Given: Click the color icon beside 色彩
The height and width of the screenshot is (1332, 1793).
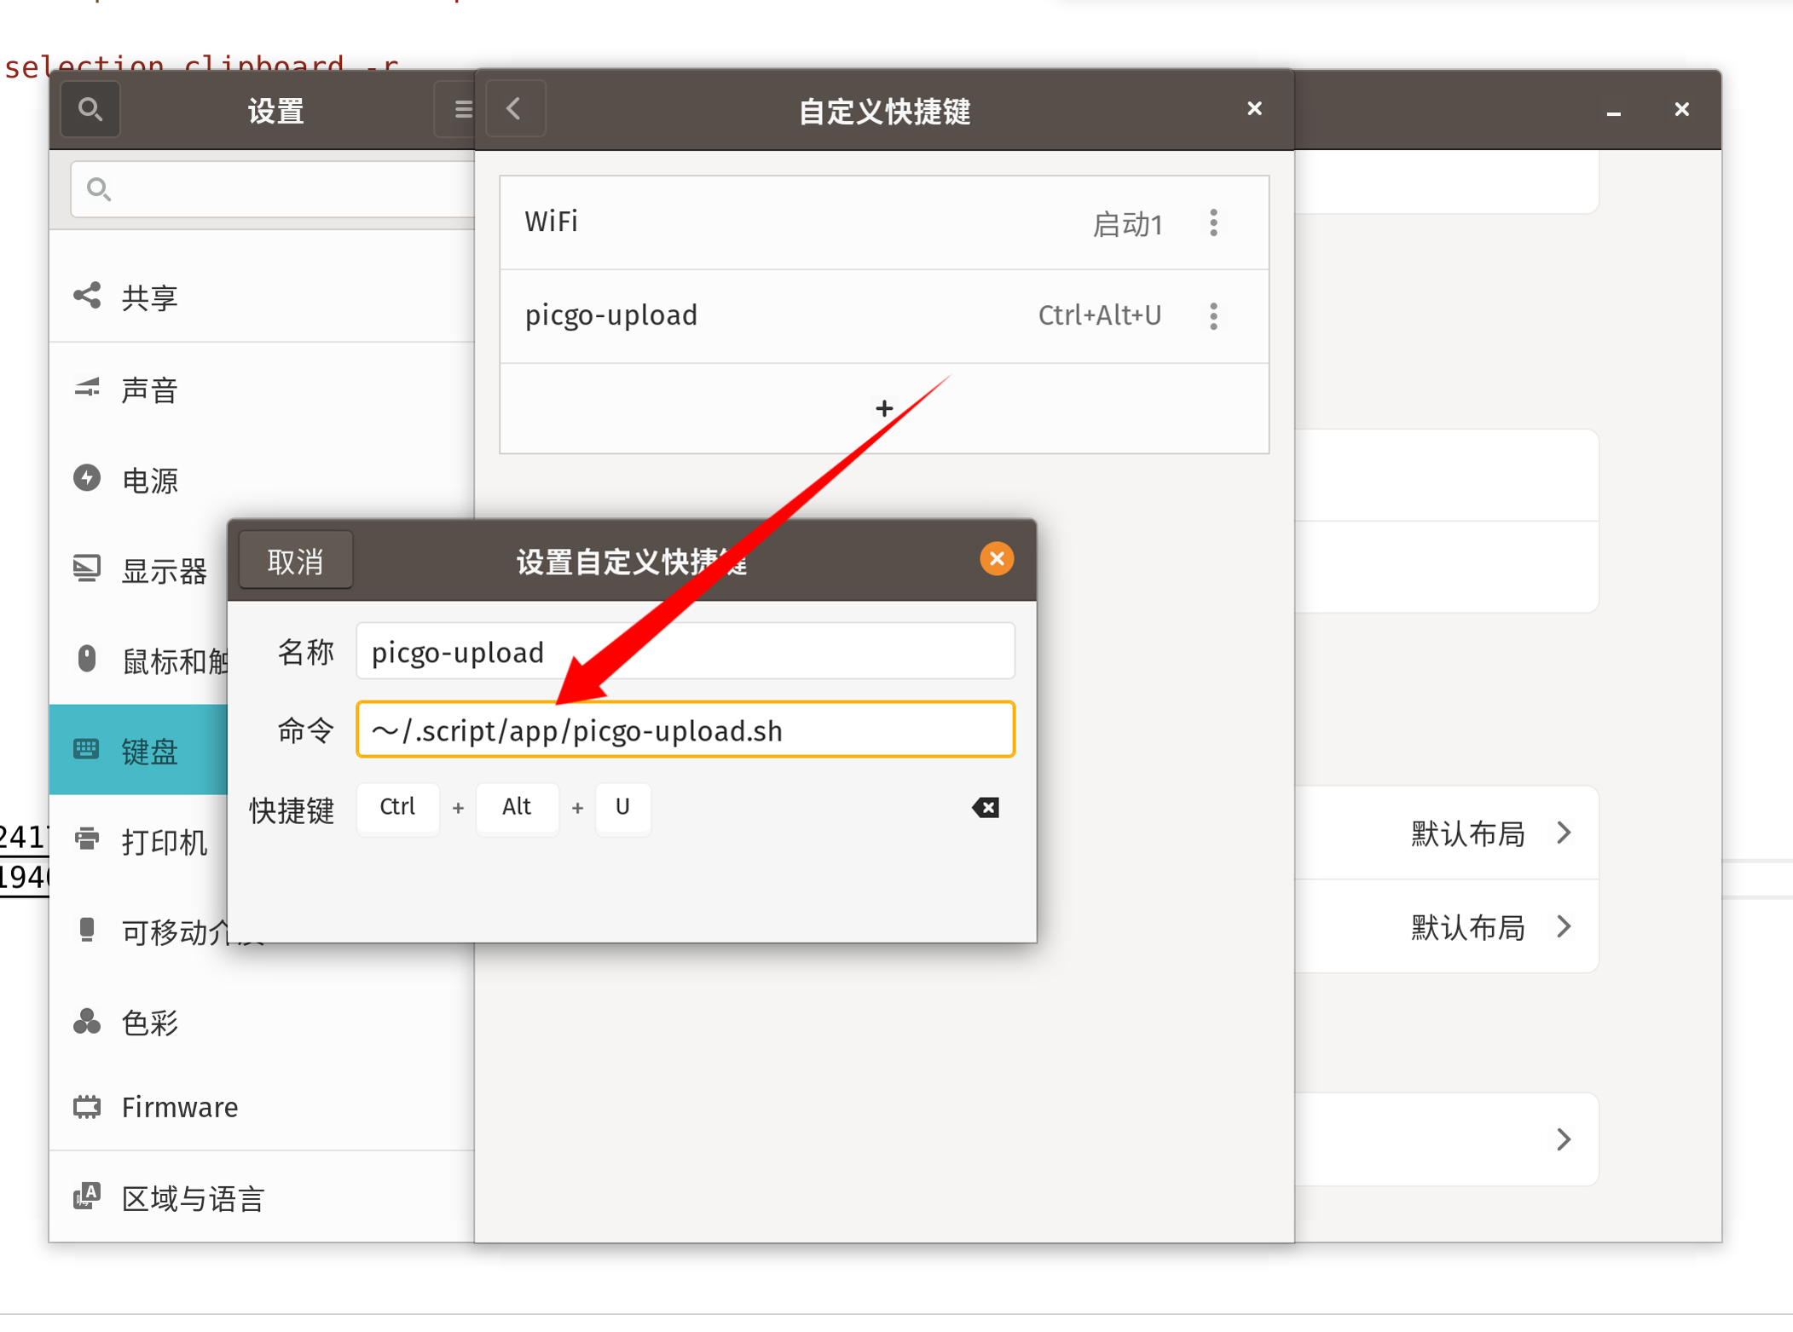Looking at the screenshot, I should [x=87, y=1021].
